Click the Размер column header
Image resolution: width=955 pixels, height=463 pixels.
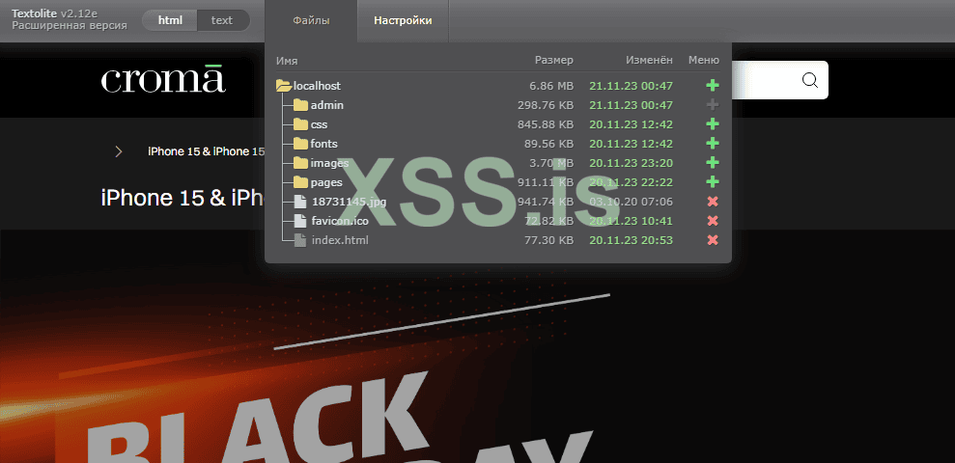pos(554,60)
